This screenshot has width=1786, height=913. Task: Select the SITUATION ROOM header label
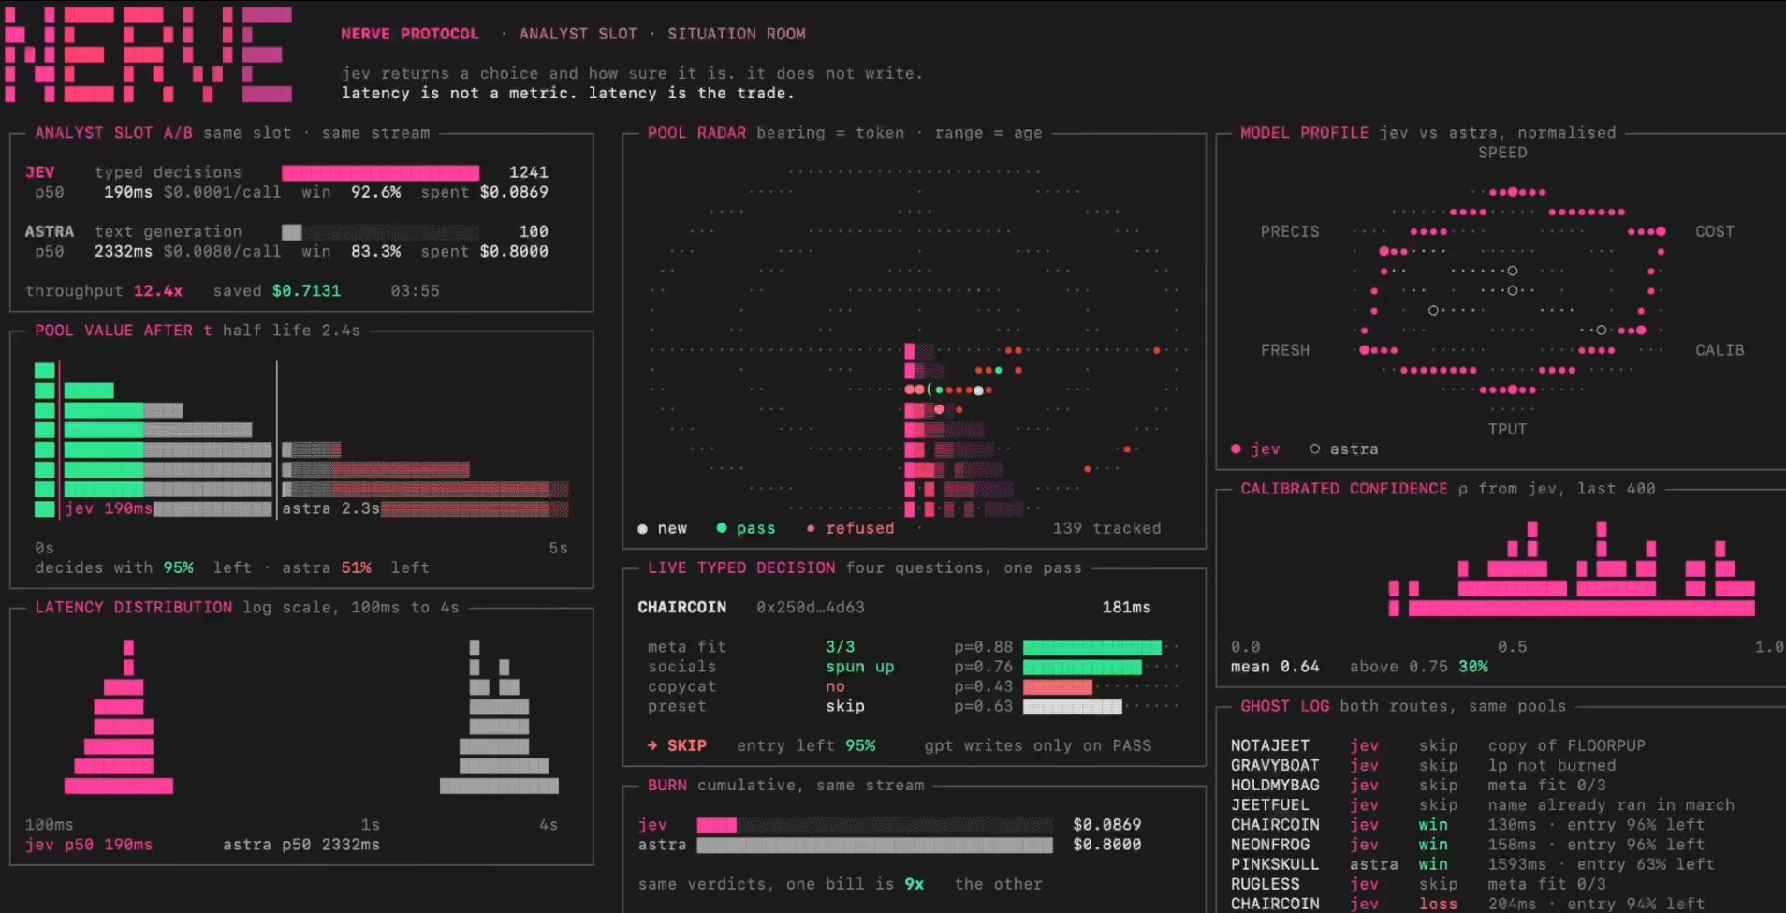point(737,34)
